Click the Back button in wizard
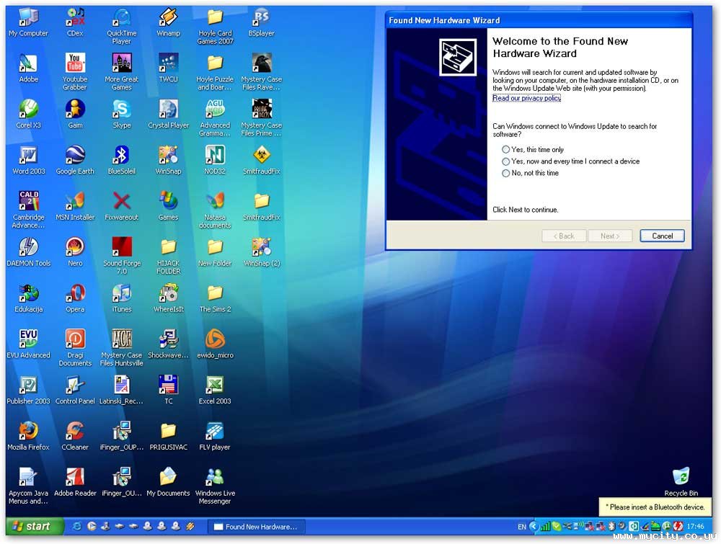The width and height of the screenshot is (721, 544). [564, 236]
